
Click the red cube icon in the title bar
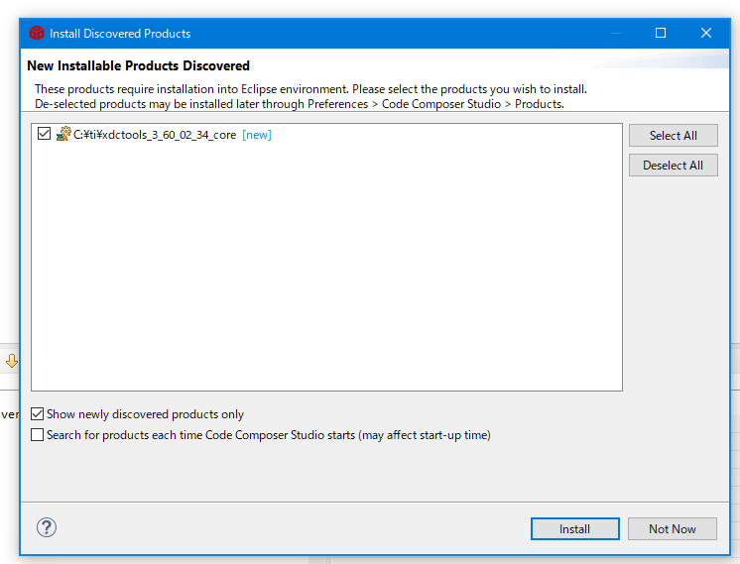coord(37,33)
